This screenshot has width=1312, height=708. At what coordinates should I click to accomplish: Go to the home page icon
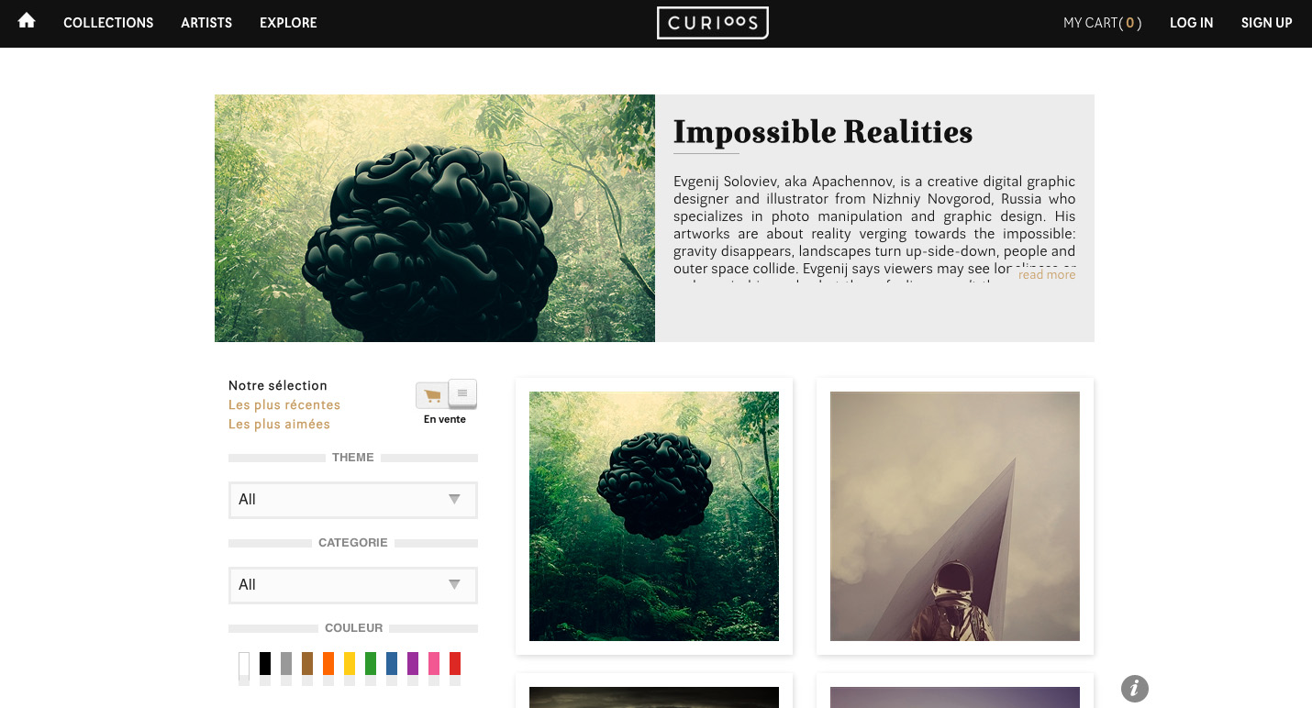click(x=27, y=21)
